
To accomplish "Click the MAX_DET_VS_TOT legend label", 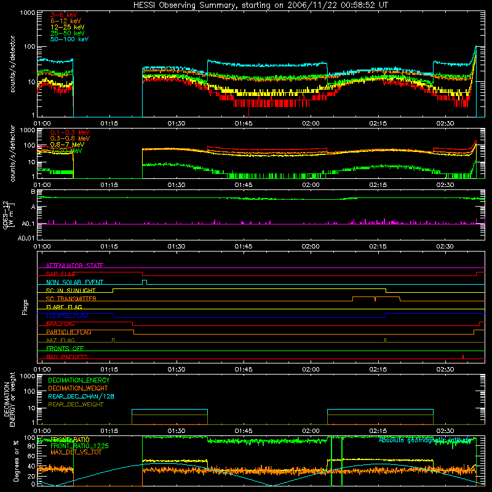I will [x=76, y=452].
